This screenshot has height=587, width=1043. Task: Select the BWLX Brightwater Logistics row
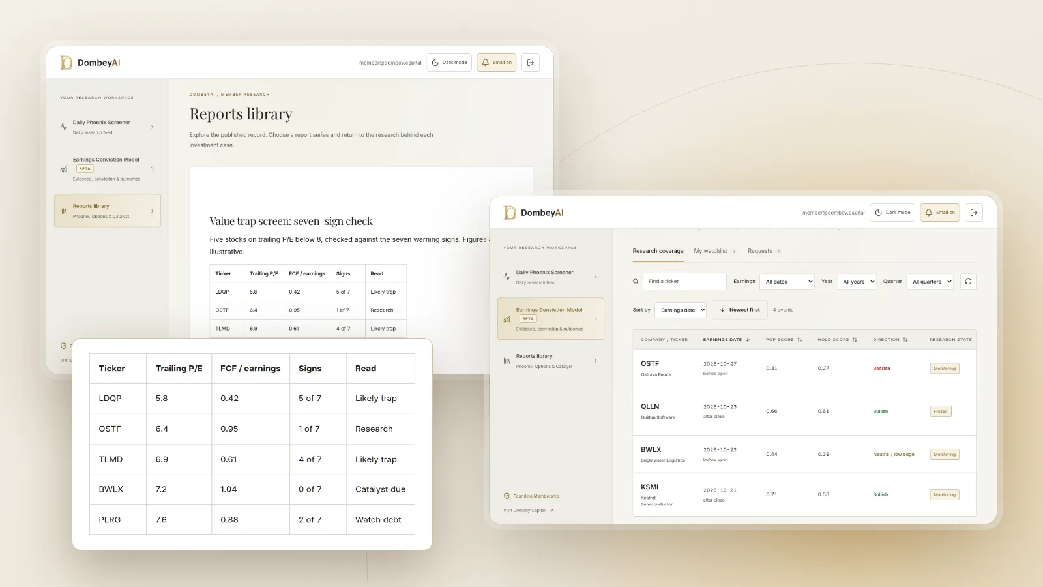click(x=804, y=455)
